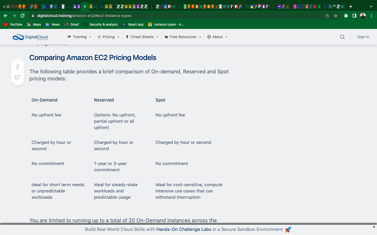The image size is (377, 235).
Task: Close the current active tab
Action: (x=85, y=7)
